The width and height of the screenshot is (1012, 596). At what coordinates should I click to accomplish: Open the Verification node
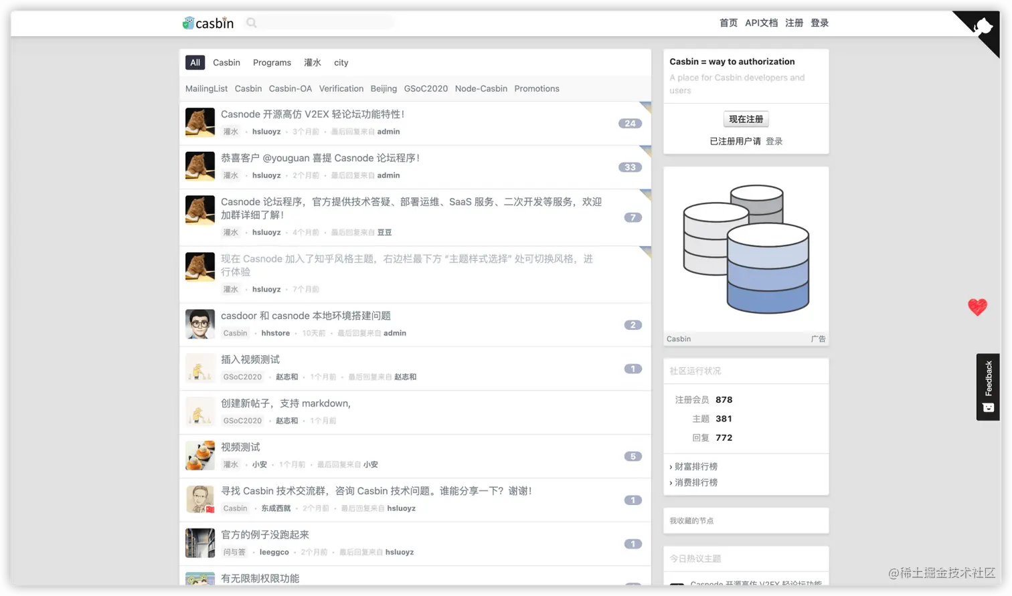[x=341, y=88]
